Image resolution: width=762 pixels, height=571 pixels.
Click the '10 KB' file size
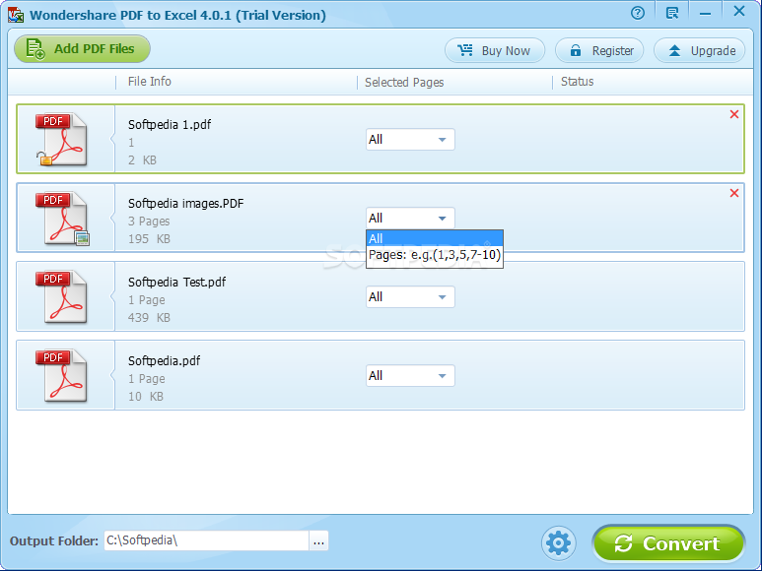tap(146, 397)
